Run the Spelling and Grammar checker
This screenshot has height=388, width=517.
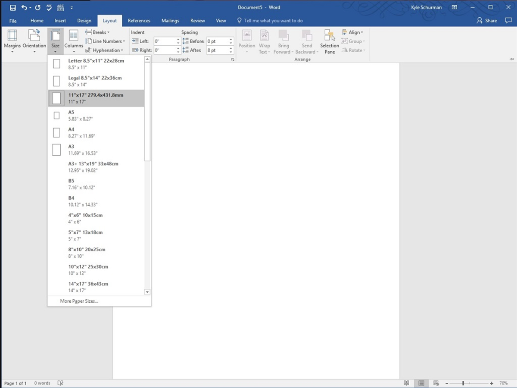click(x=49, y=7)
